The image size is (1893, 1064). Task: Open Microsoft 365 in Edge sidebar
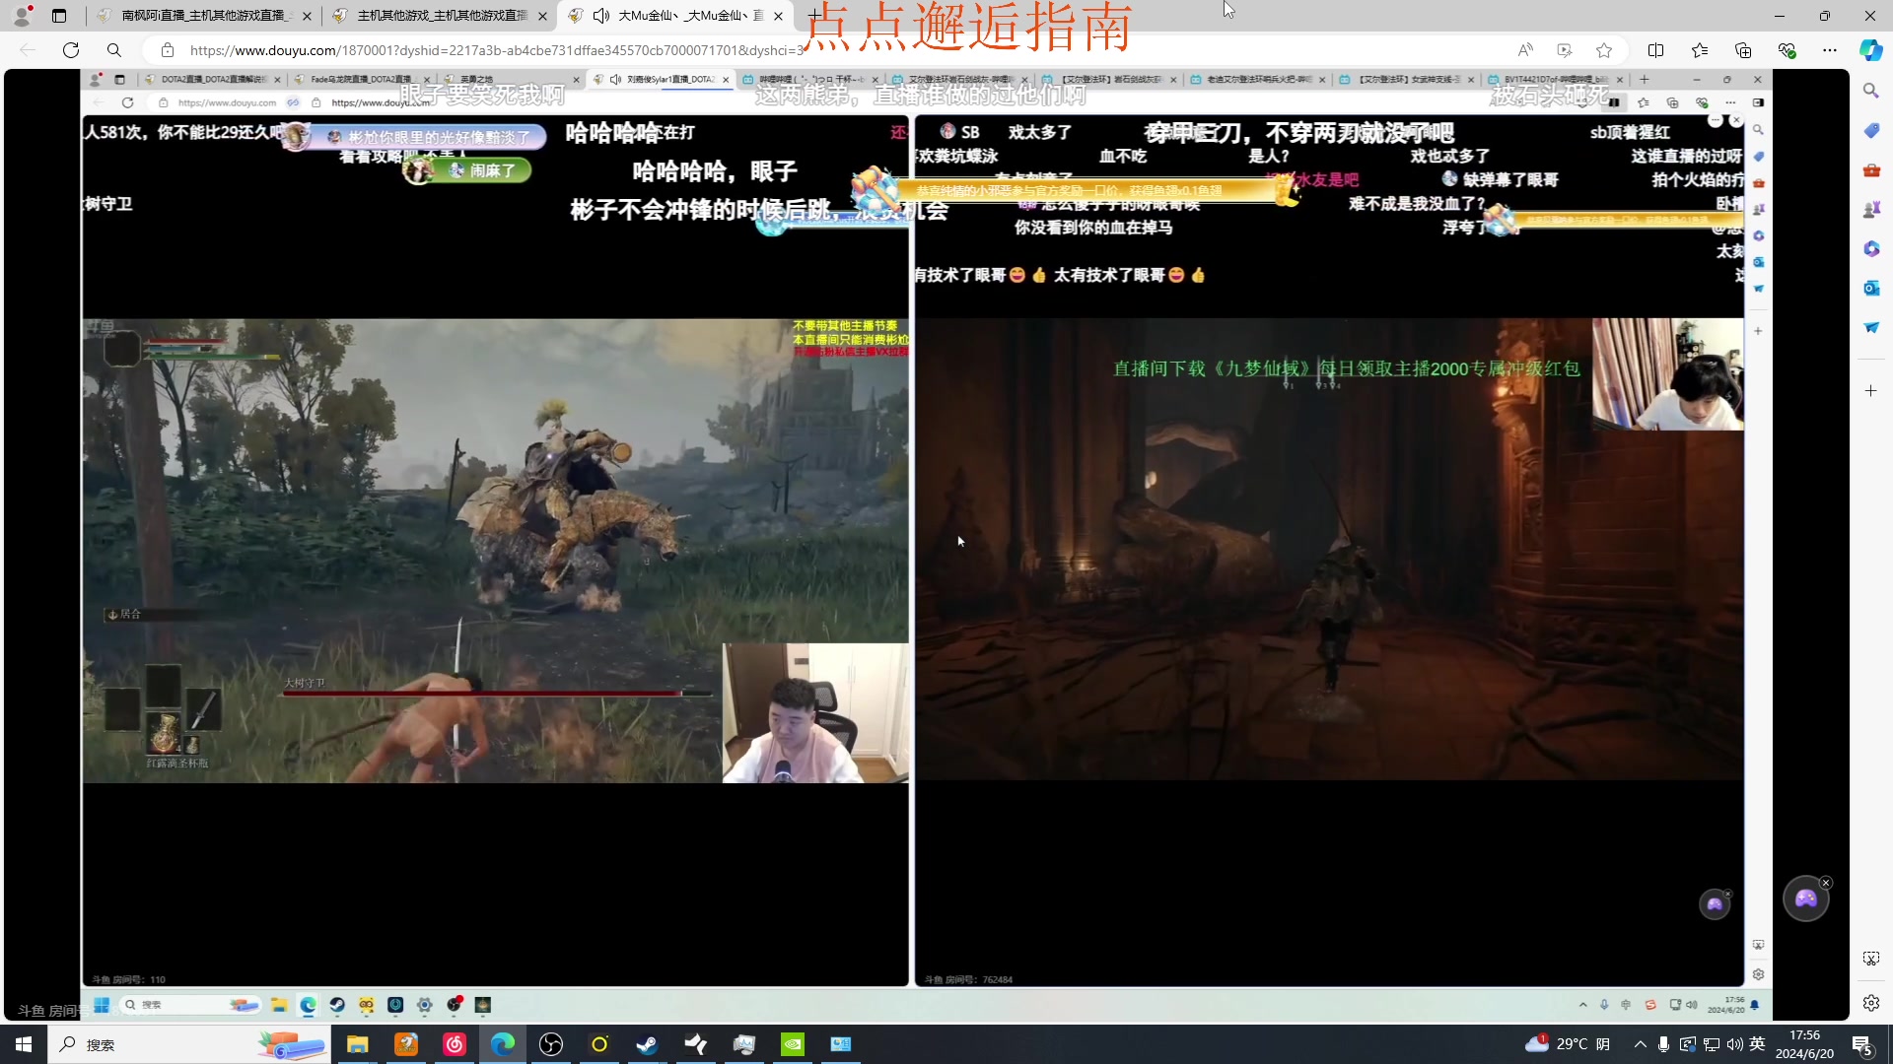click(1871, 248)
